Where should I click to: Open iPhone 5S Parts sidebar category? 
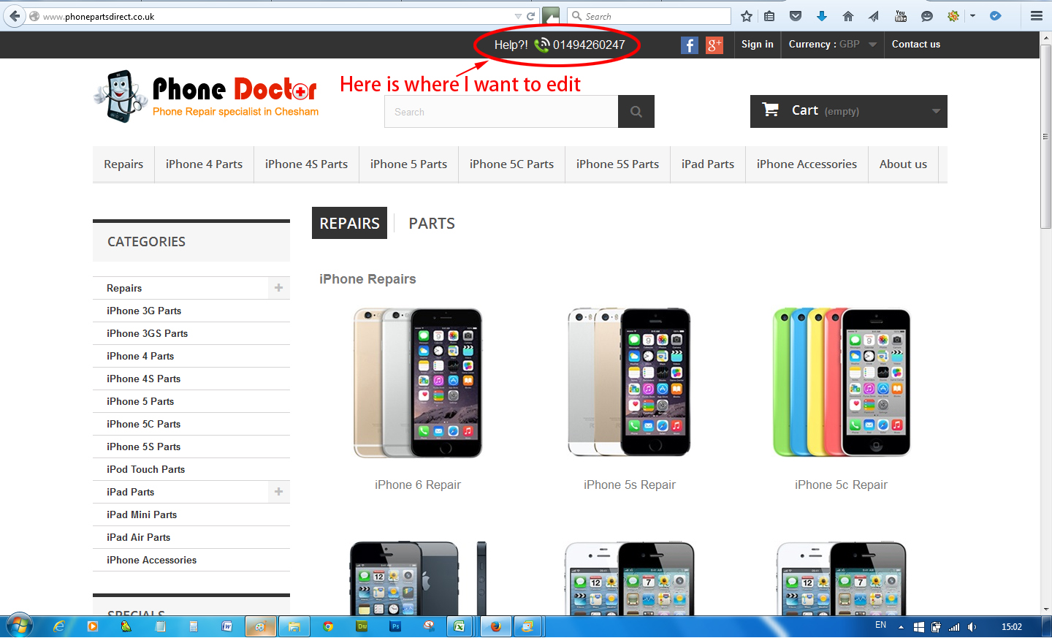143,447
